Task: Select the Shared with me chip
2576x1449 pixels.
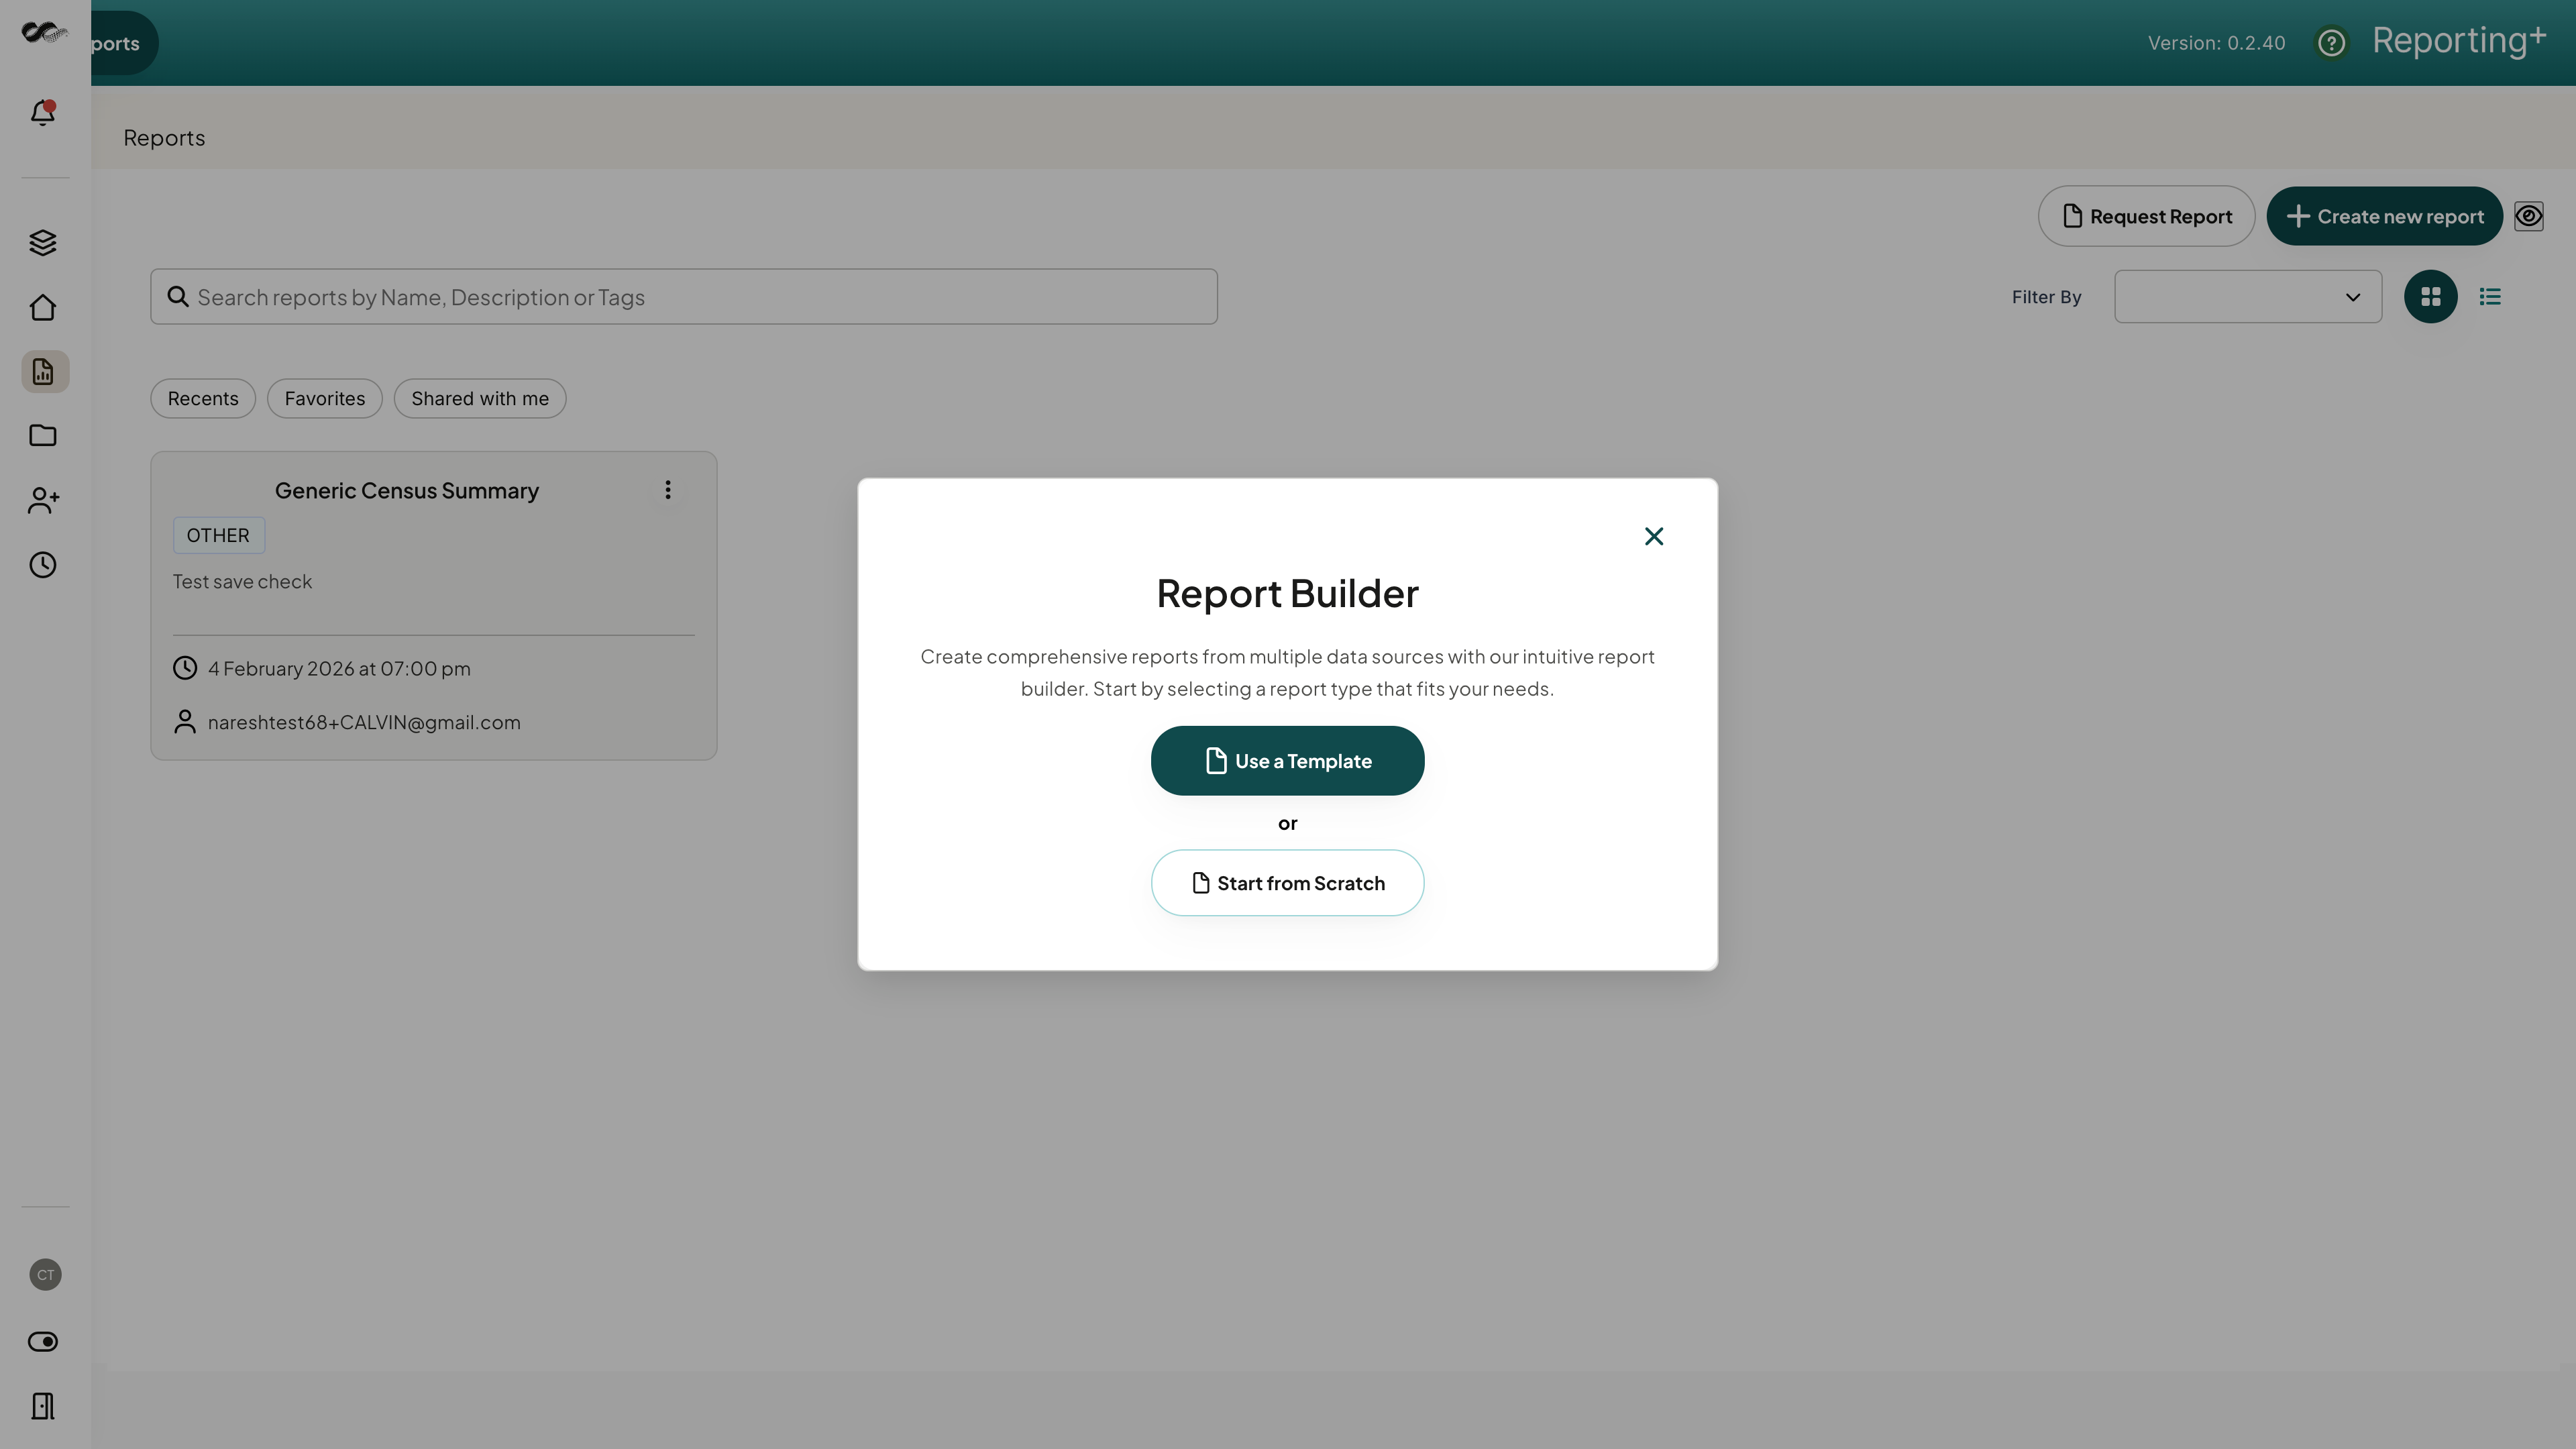Action: click(480, 398)
